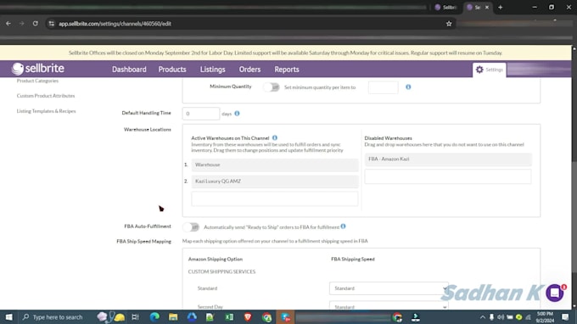Show hidden system tray icons

[483, 317]
